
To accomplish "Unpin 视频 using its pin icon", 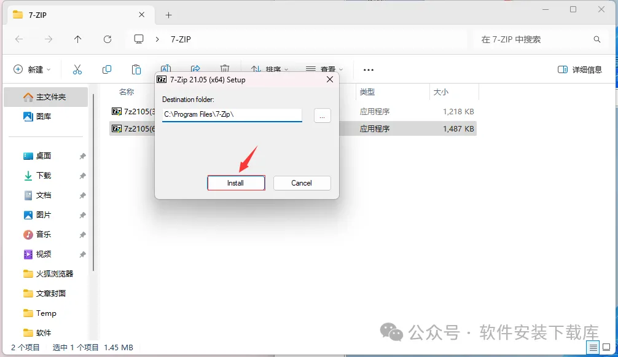I will [x=82, y=254].
